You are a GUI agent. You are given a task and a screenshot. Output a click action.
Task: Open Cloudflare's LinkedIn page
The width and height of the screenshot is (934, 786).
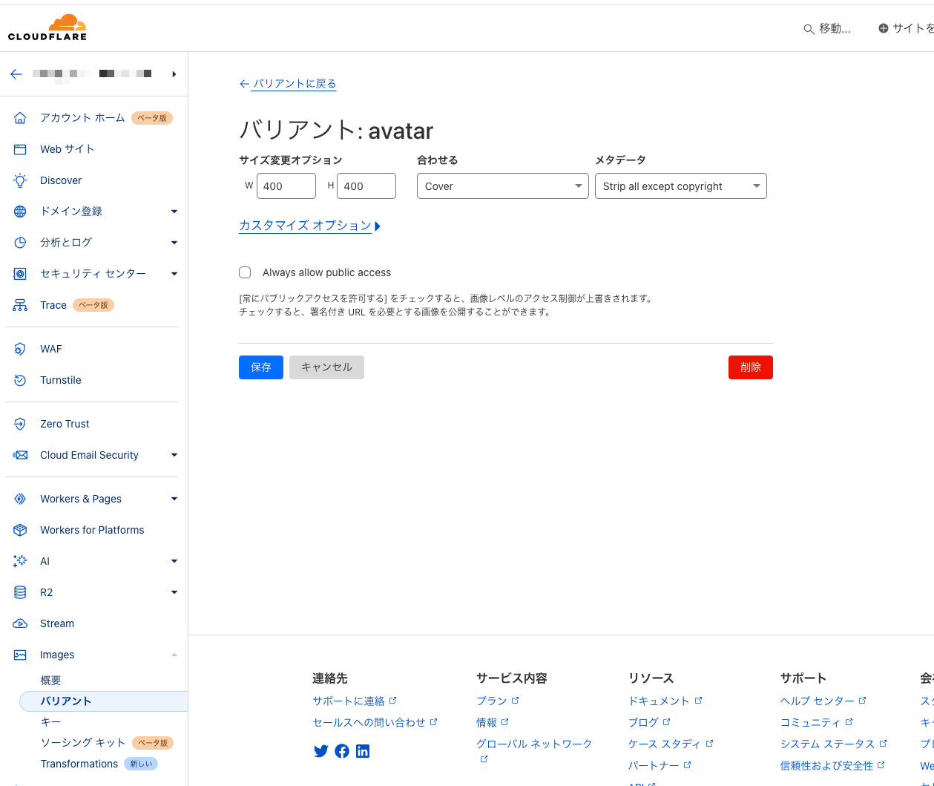tap(363, 751)
